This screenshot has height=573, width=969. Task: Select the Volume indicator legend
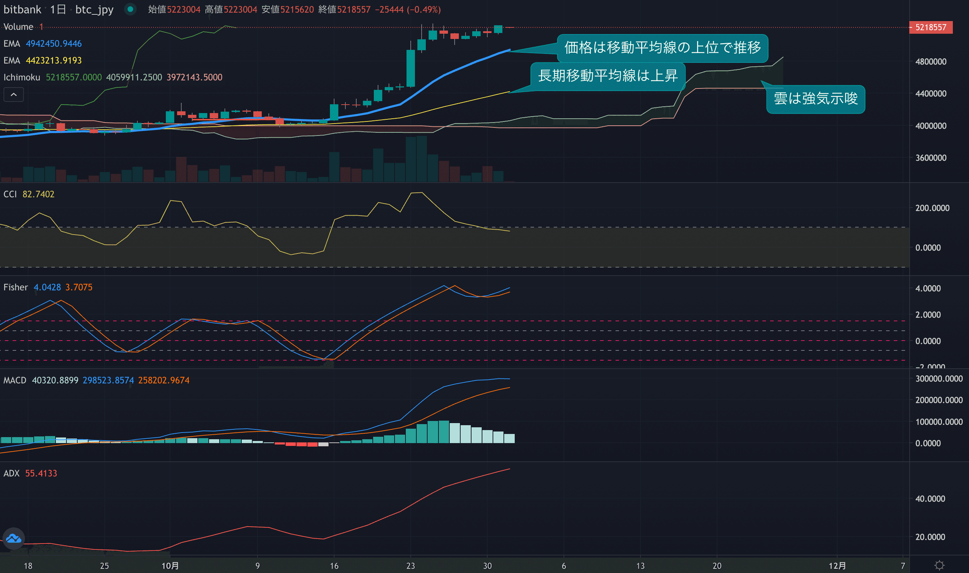[x=18, y=27]
